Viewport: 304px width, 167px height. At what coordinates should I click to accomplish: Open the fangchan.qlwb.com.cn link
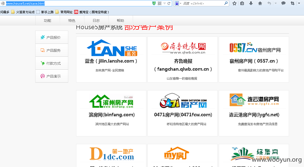(x=183, y=69)
